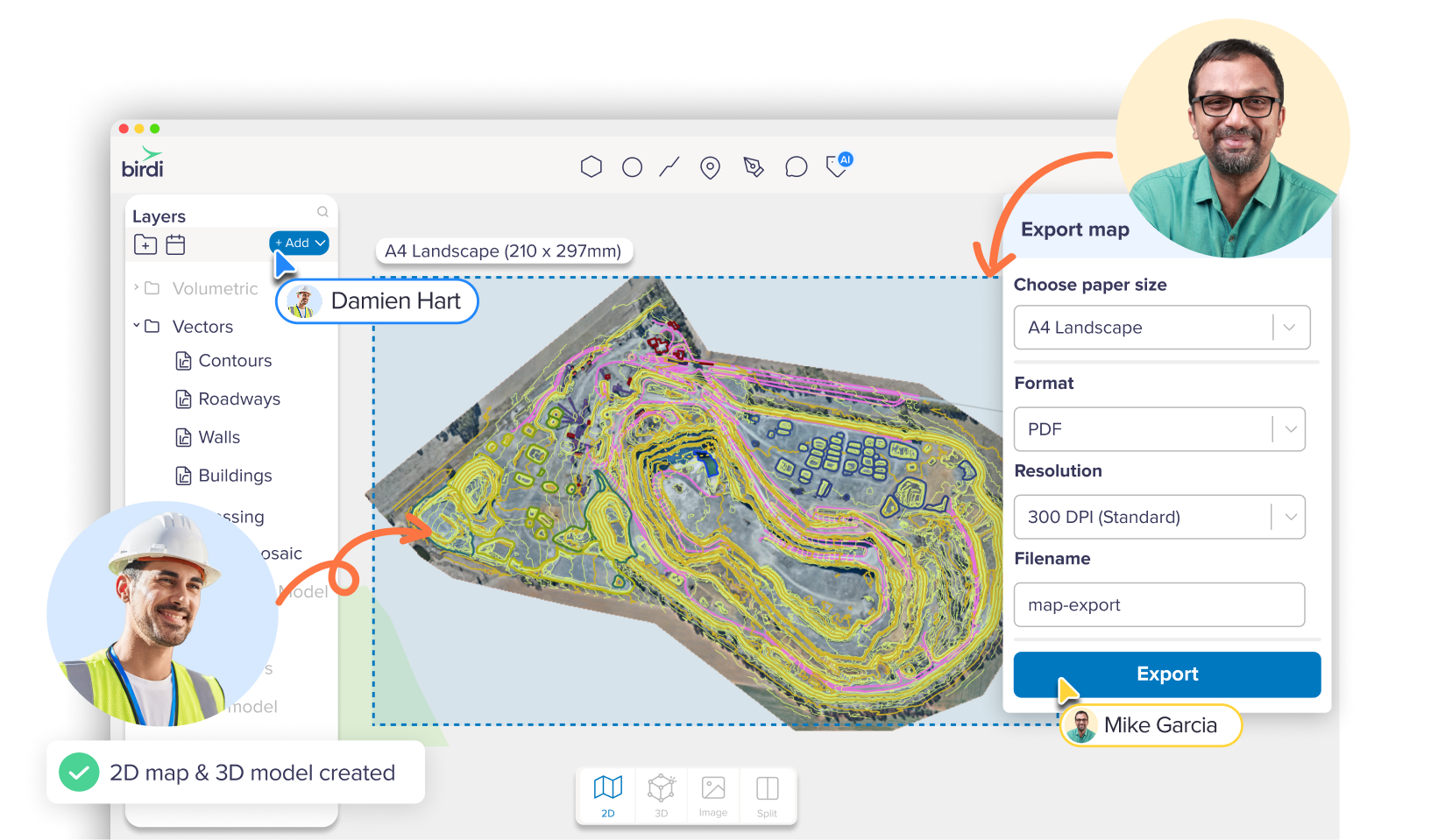Switch to the 3D view tab

661,794
